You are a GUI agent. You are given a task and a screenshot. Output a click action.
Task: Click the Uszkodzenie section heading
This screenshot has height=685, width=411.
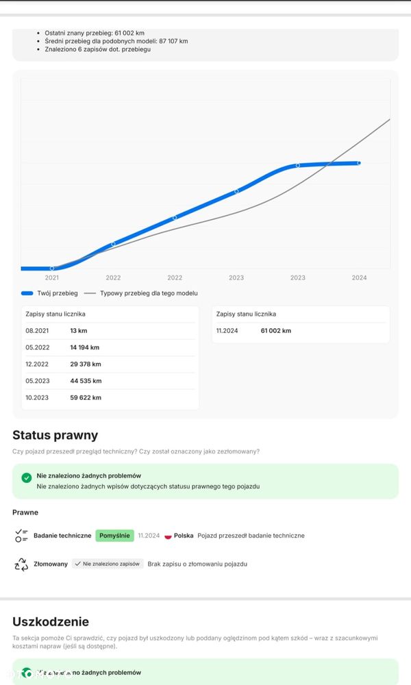click(51, 622)
